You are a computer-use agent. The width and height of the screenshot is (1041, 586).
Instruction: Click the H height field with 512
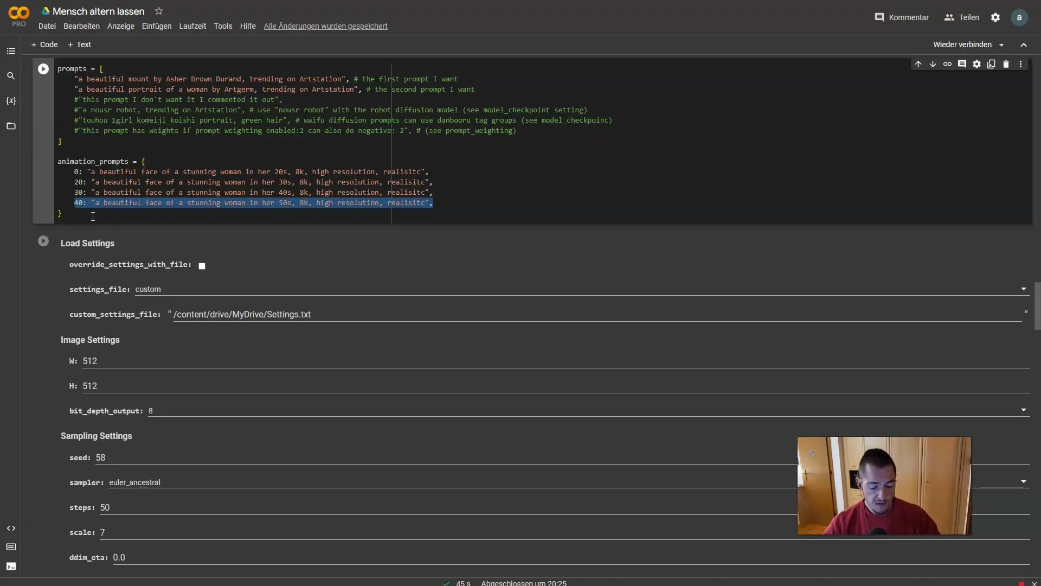556,386
